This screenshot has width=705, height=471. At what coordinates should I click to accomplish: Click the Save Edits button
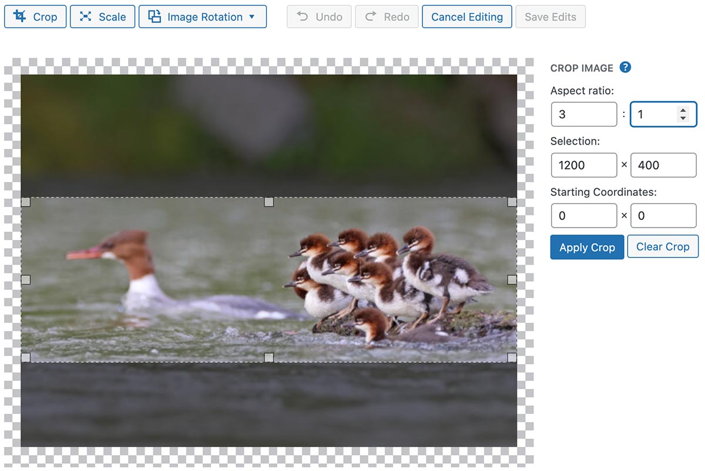(550, 16)
